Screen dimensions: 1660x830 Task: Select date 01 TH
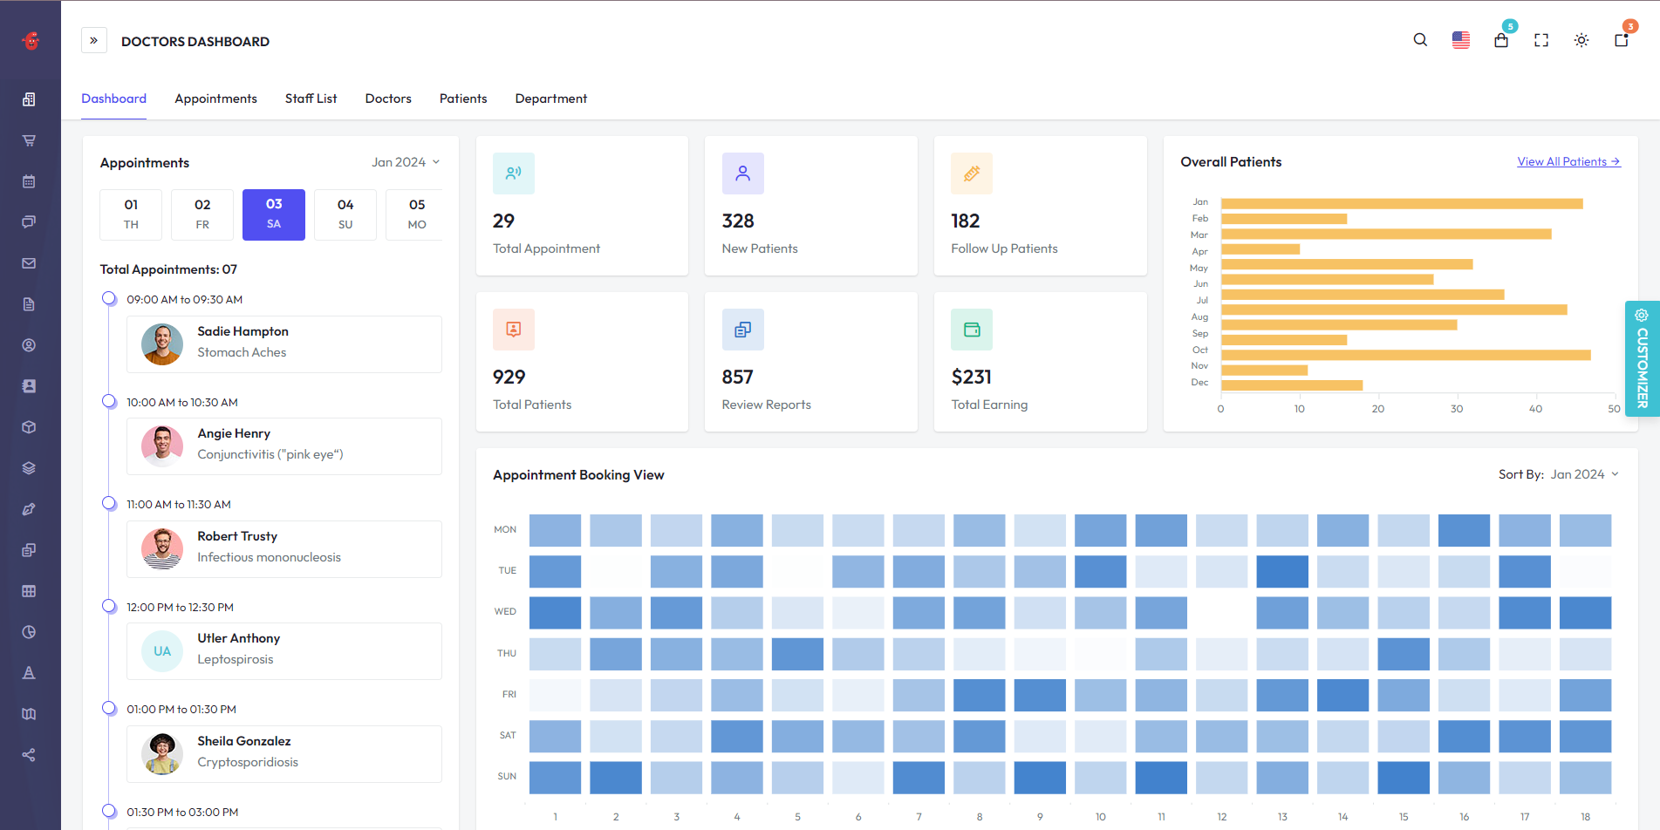131,214
